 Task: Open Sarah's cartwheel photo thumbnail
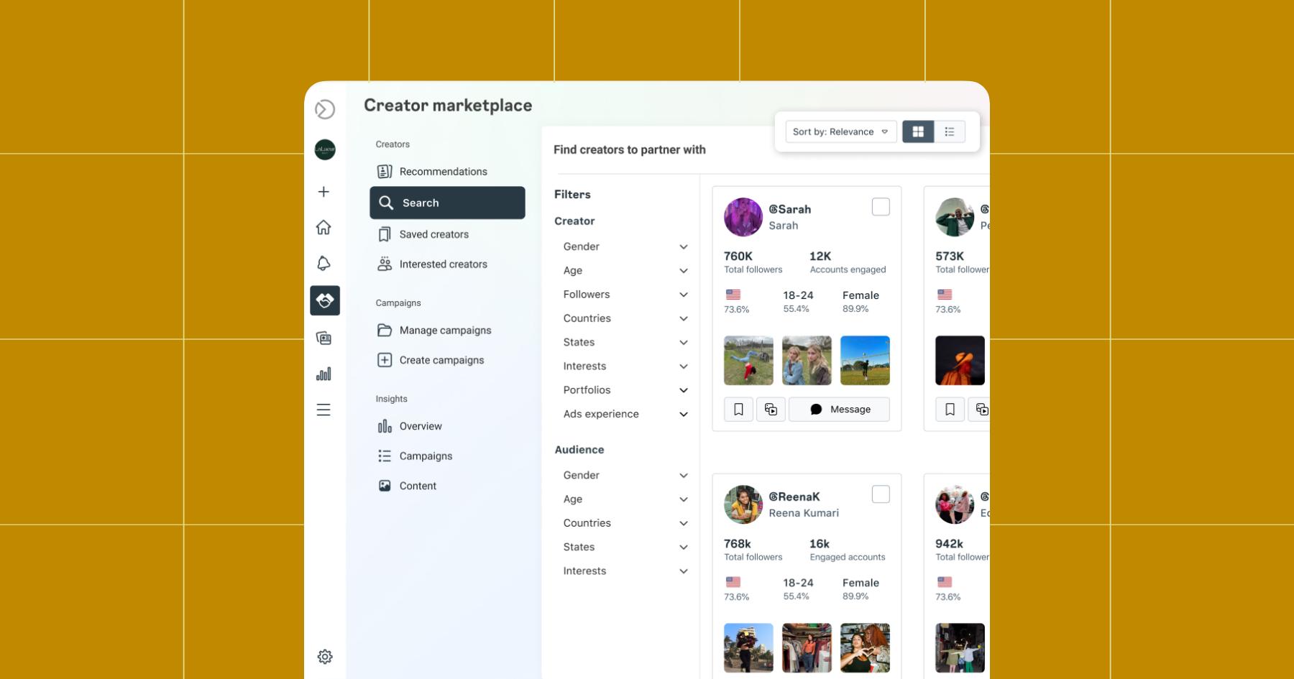pyautogui.click(x=748, y=361)
